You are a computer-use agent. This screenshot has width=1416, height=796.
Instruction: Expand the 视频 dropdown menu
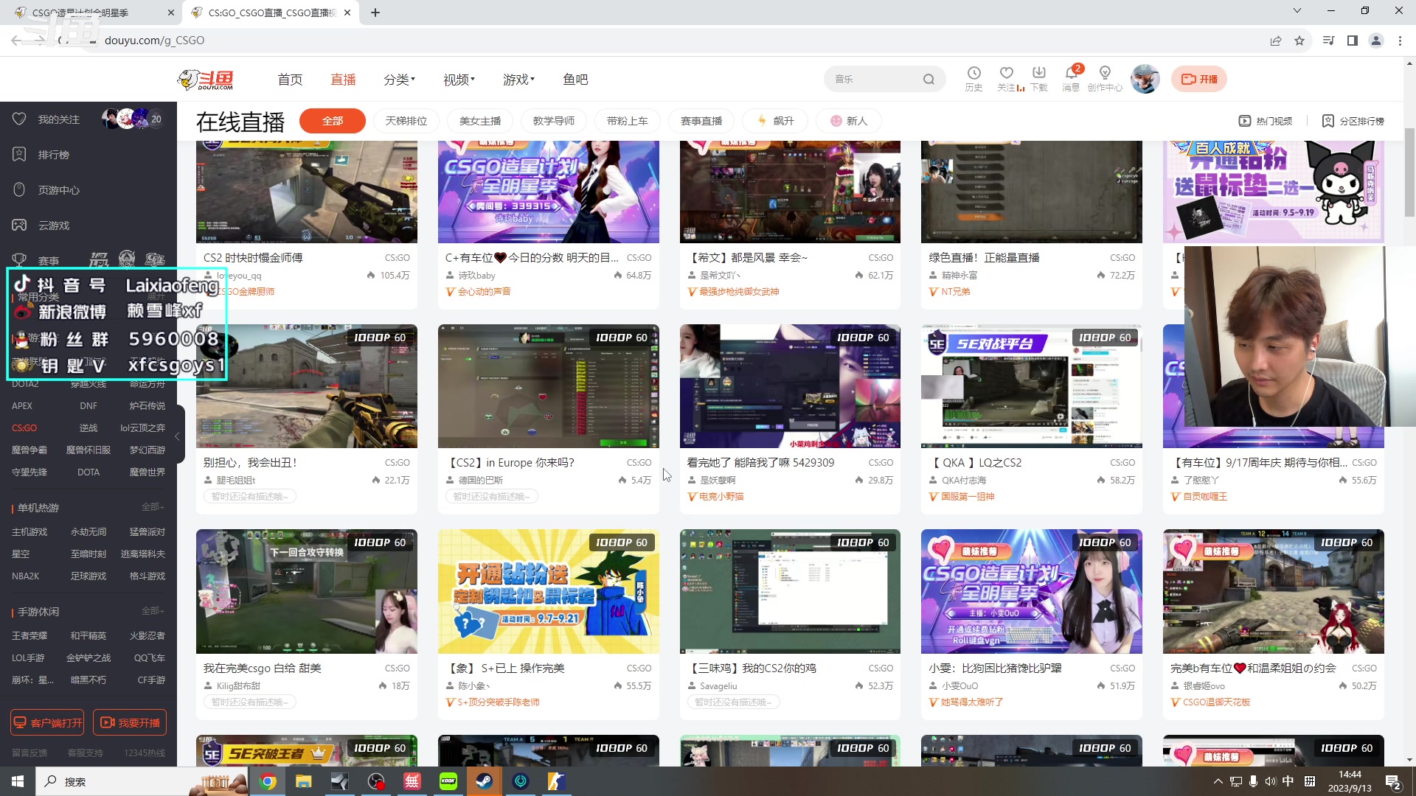pyautogui.click(x=459, y=80)
